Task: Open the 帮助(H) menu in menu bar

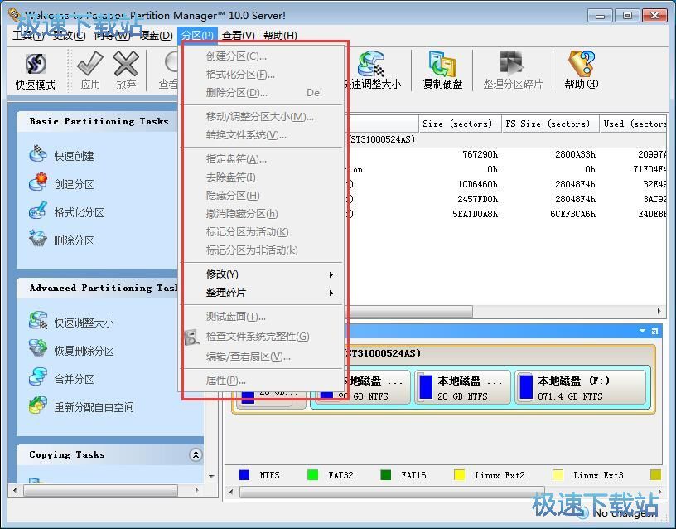Action: tap(280, 36)
